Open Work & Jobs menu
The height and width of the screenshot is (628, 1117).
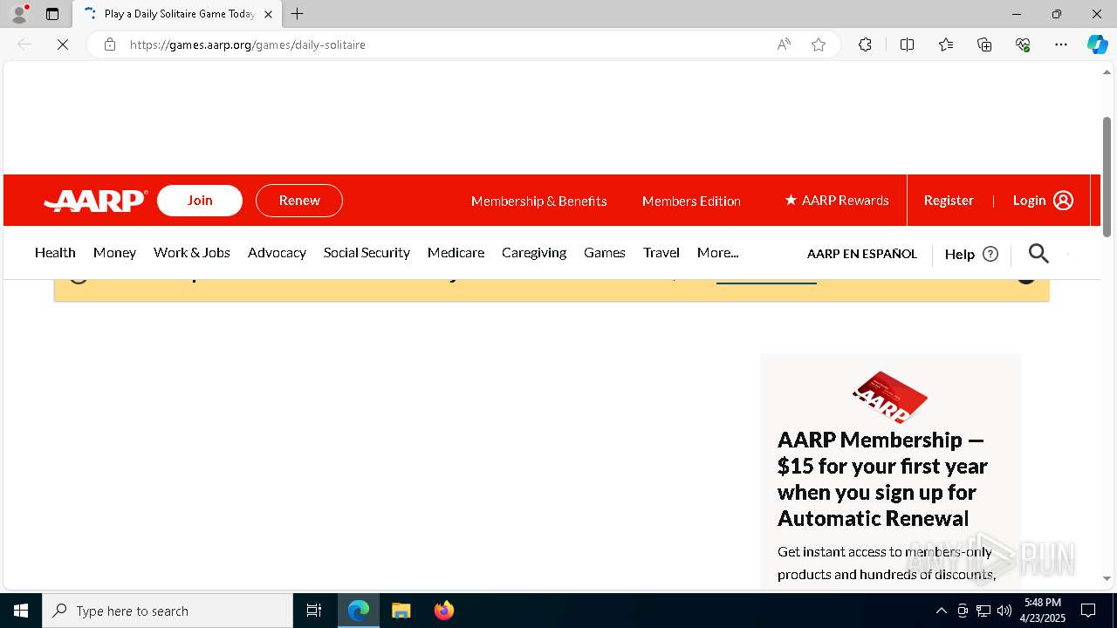[192, 252]
